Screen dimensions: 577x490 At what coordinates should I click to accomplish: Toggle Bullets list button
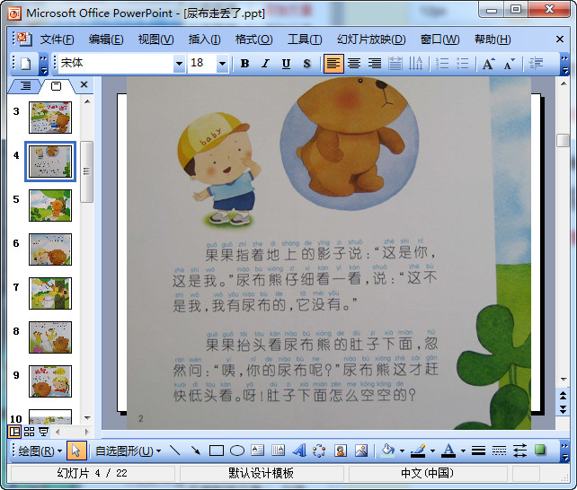click(463, 64)
